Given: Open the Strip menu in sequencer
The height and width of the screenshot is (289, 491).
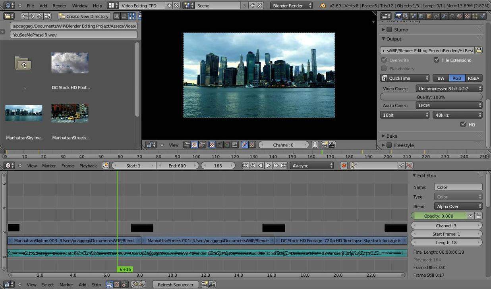Looking at the screenshot, I should (x=97, y=285).
